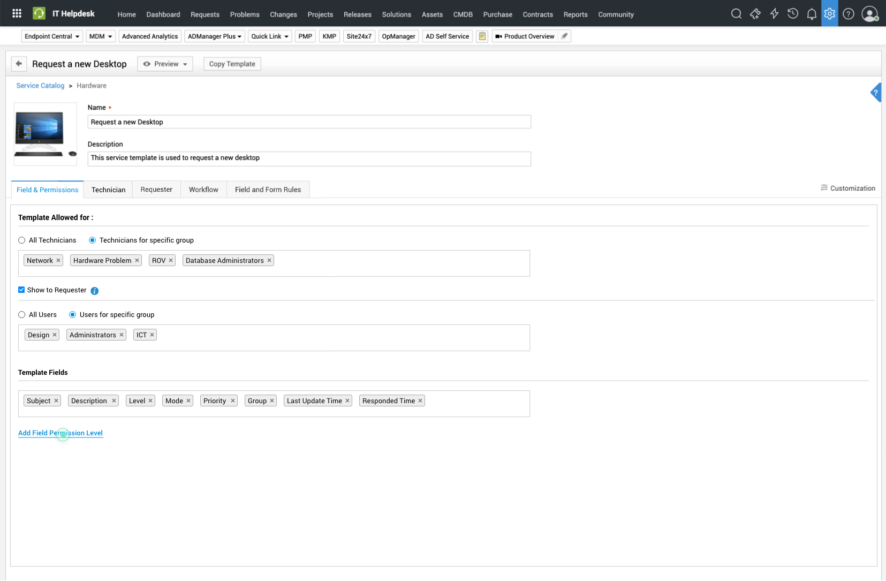Click the search magnifier icon
The height and width of the screenshot is (581, 886).
[x=736, y=14]
